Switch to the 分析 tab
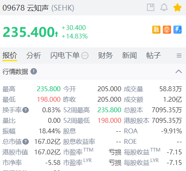The height and width of the screenshot is (171, 186). [34, 56]
